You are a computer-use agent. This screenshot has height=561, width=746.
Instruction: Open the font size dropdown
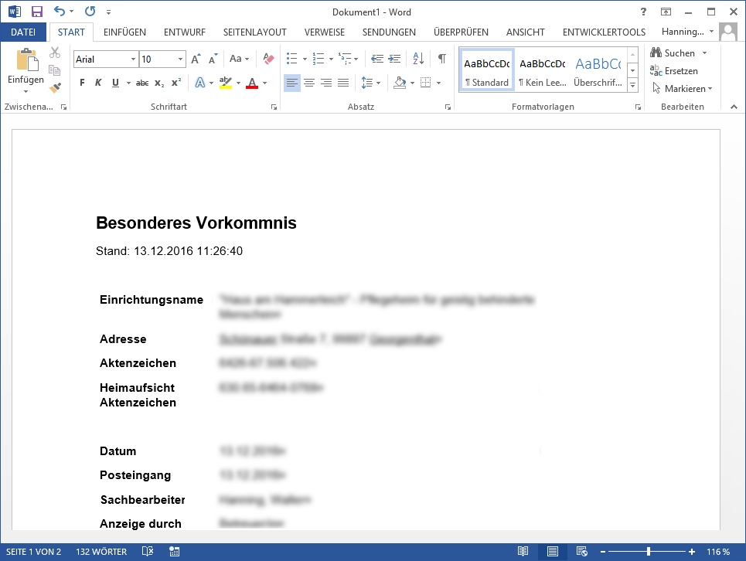coord(181,59)
